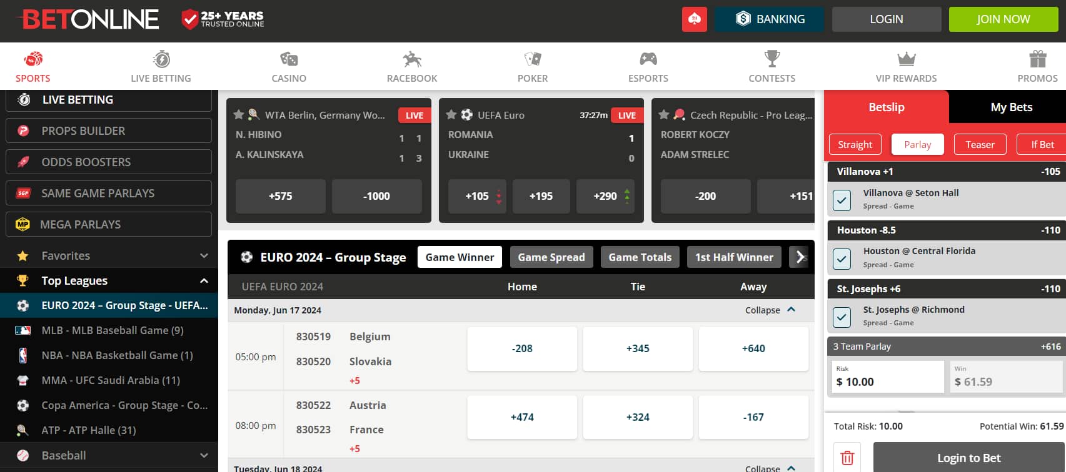Select the 1st Half Winner market tab
The width and height of the screenshot is (1066, 472).
click(x=734, y=257)
